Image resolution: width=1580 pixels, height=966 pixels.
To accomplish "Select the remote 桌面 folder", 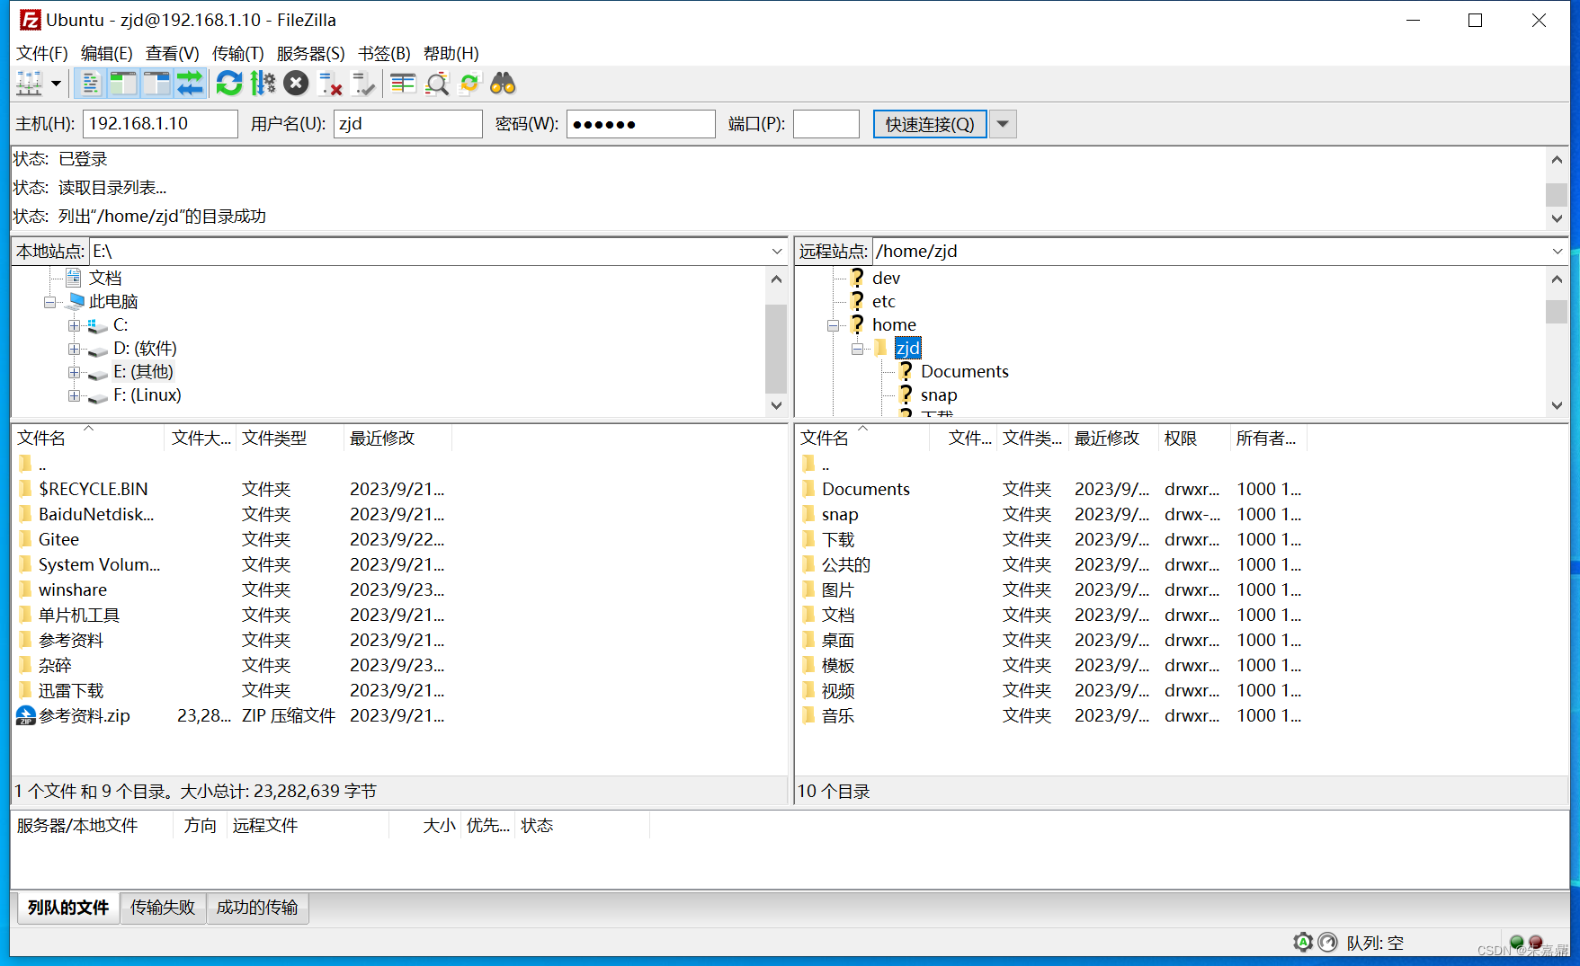I will pyautogui.click(x=838, y=641).
